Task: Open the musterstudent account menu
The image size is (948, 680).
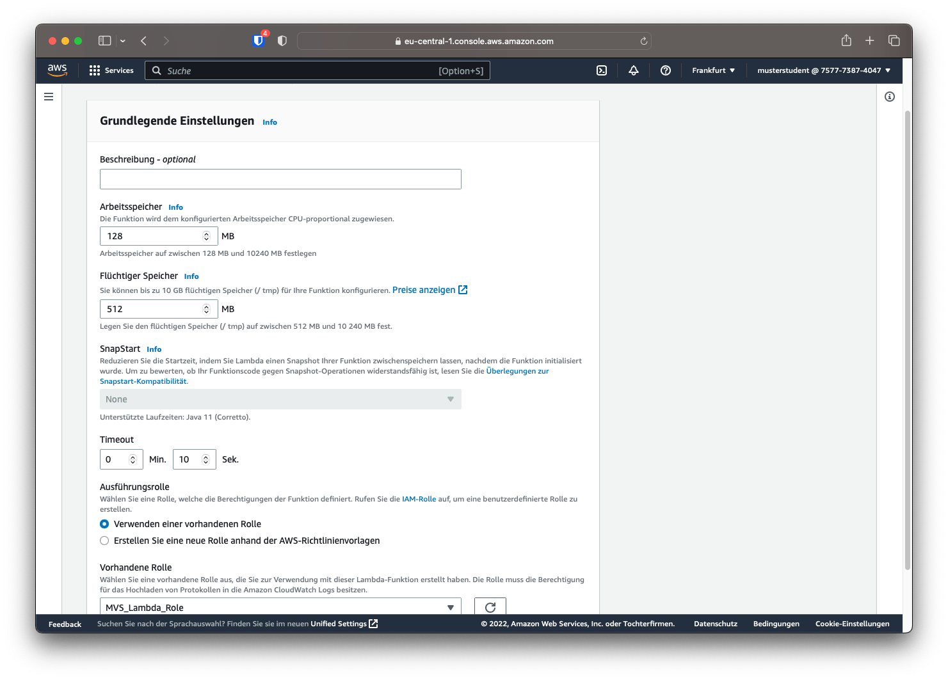Action: [822, 70]
